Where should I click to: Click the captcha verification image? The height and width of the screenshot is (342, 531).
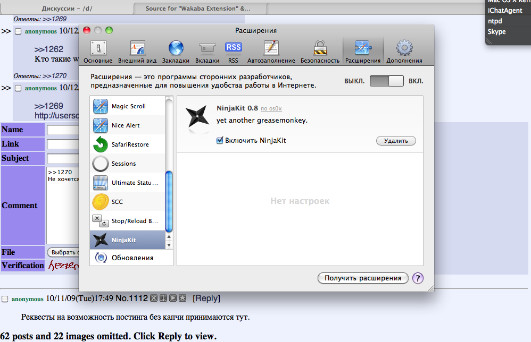click(63, 266)
